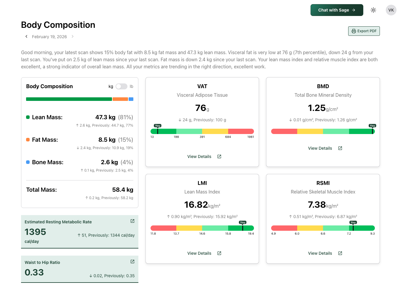
Task: Click the You marker on RSMI scale
Action: 353,222
